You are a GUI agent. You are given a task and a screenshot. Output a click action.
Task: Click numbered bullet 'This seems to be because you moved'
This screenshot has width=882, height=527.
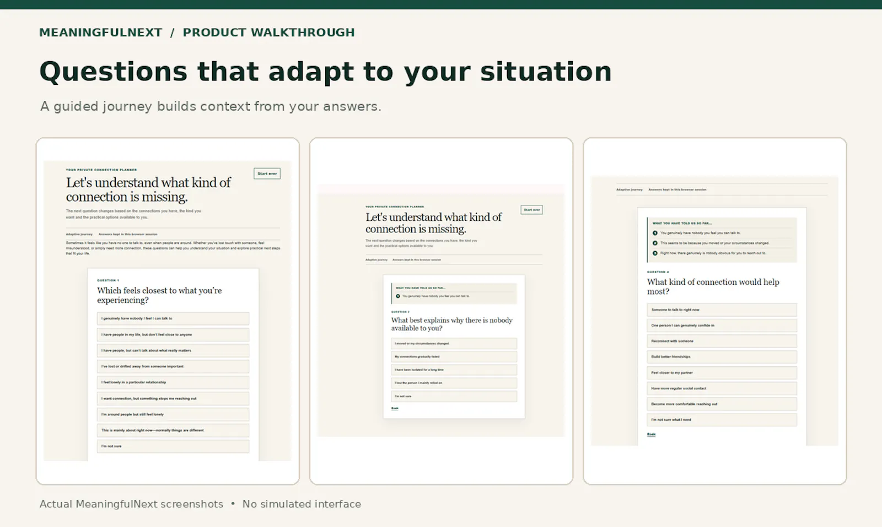tap(655, 243)
